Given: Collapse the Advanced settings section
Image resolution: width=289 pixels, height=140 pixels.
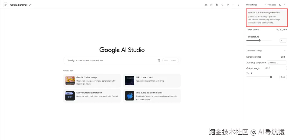Looking at the screenshot, I should [284, 51].
